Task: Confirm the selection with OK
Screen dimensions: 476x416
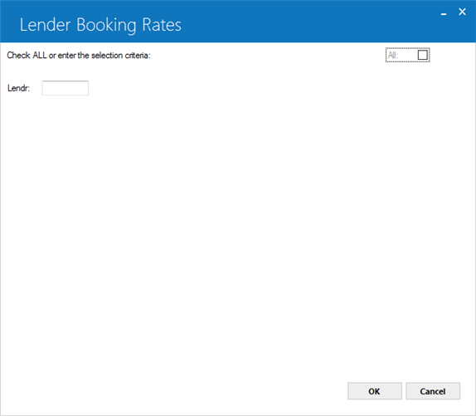Action: [375, 391]
